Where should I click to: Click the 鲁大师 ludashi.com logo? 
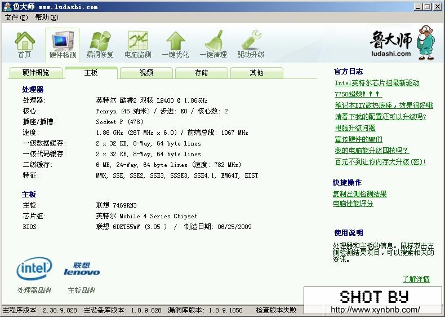[402, 43]
